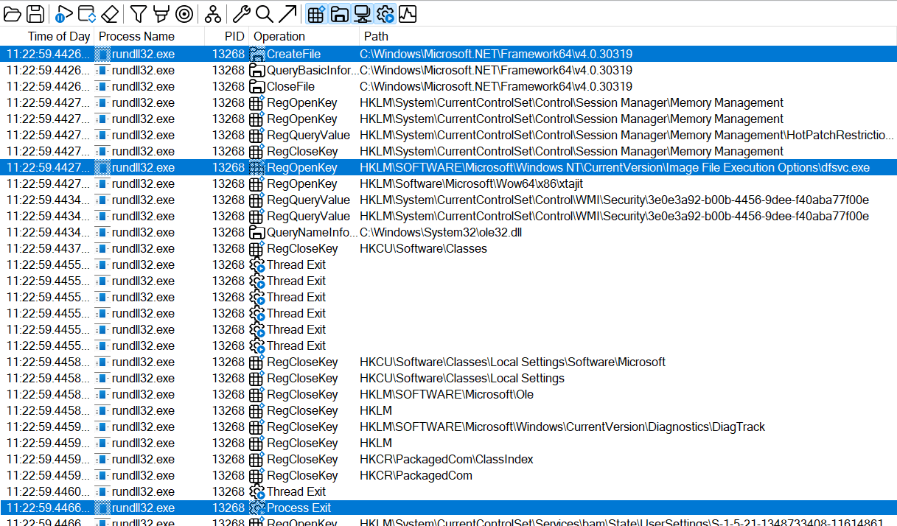Enable Show Profiling Events graph toggle

[408, 13]
